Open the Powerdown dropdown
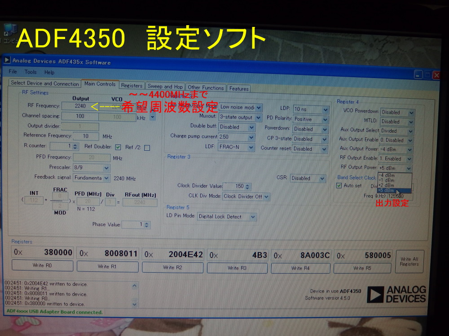The height and width of the screenshot is (336, 449). point(325,129)
